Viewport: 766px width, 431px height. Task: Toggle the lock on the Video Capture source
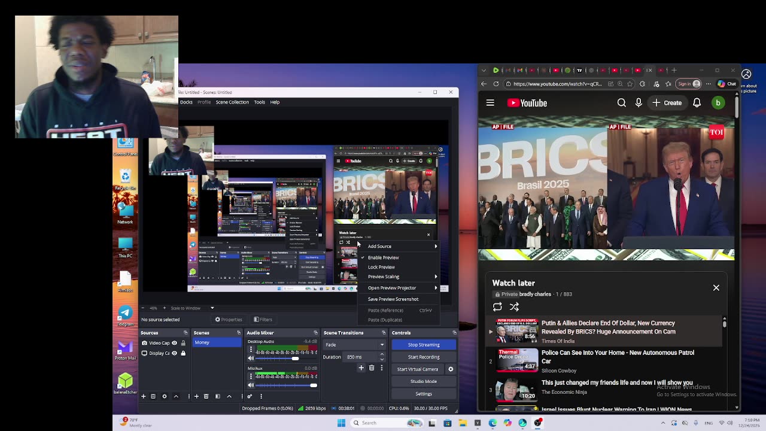[183, 343]
